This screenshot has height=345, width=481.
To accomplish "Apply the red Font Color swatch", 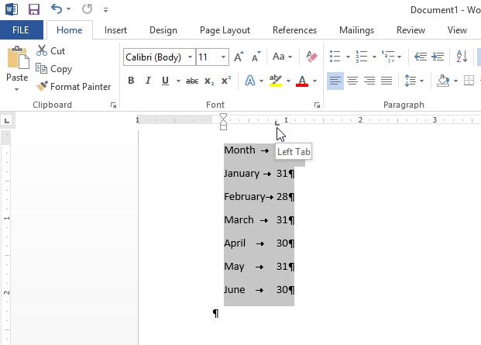I will [301, 81].
